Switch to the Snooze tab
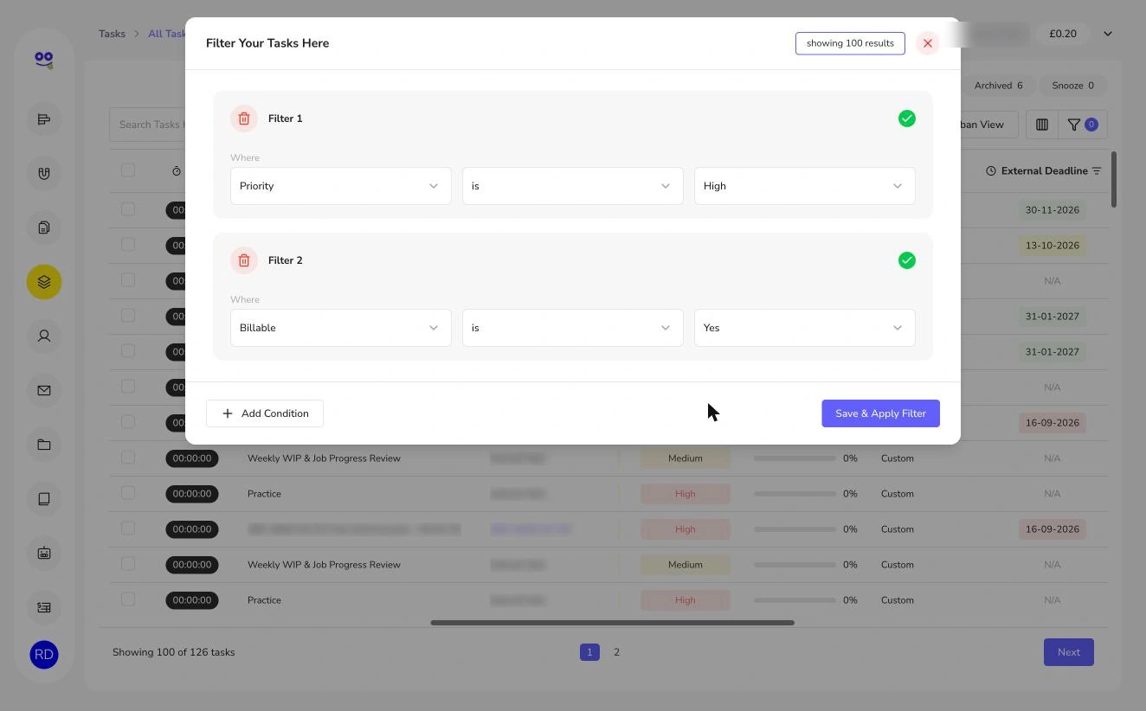The image size is (1146, 711). (x=1072, y=86)
